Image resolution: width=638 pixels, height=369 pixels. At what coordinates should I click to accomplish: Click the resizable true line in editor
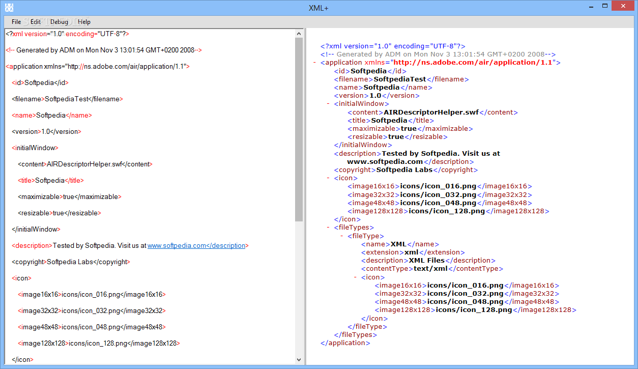(x=60, y=213)
